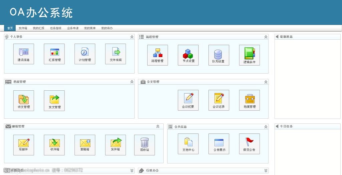Collapse the 邮箱管理 panel
The image size is (342, 175).
coord(158,127)
